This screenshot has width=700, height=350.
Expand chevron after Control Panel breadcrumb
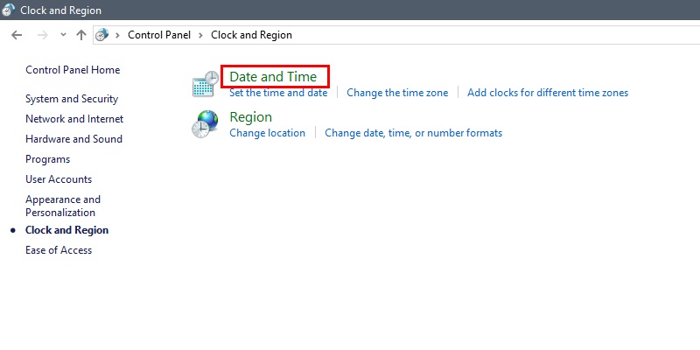click(x=201, y=35)
